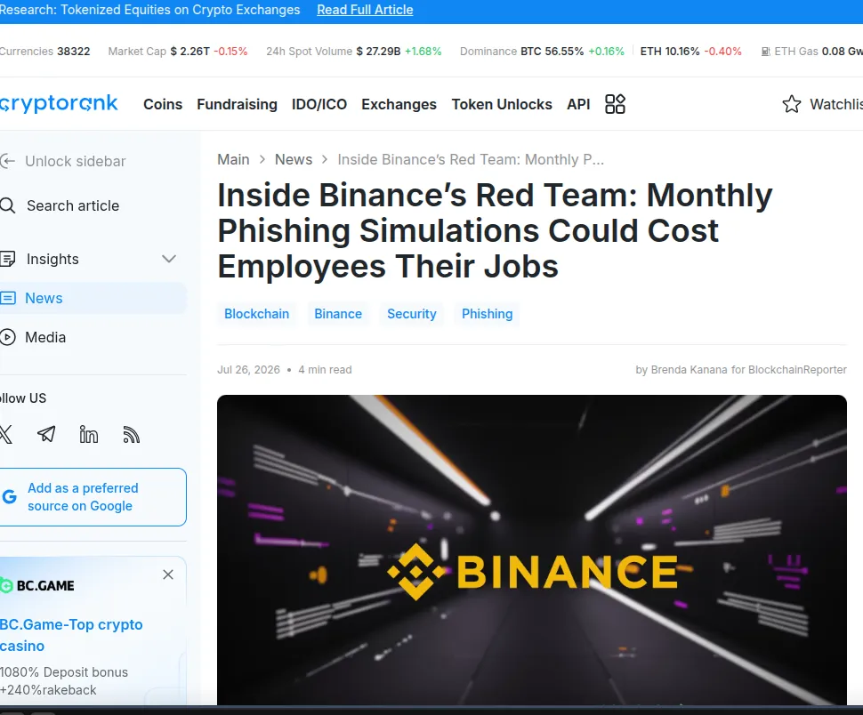Open the LinkedIn social icon

pos(89,435)
